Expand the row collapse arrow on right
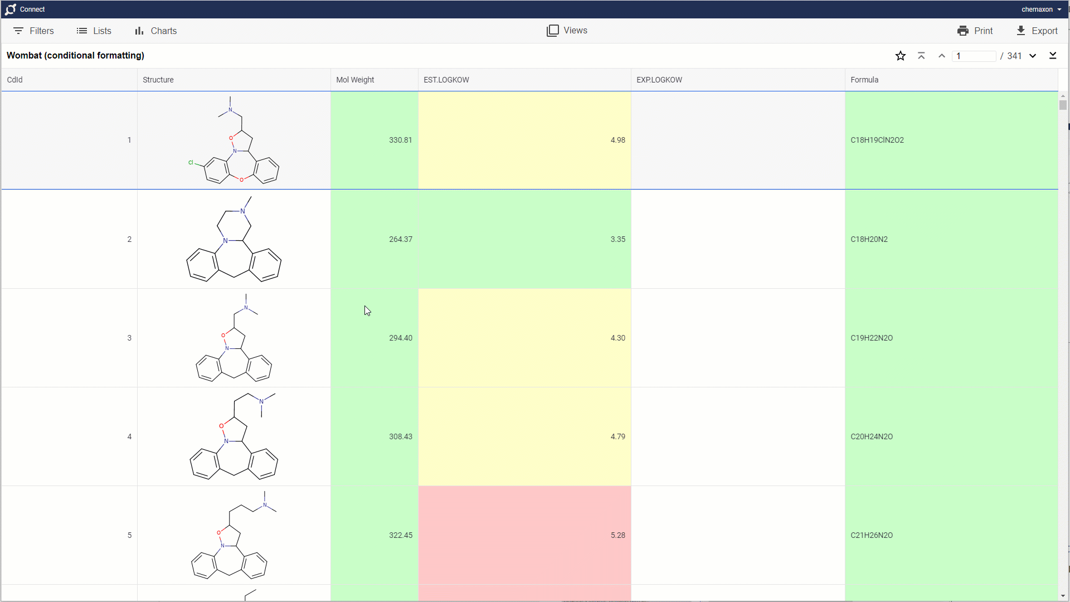 [1054, 56]
